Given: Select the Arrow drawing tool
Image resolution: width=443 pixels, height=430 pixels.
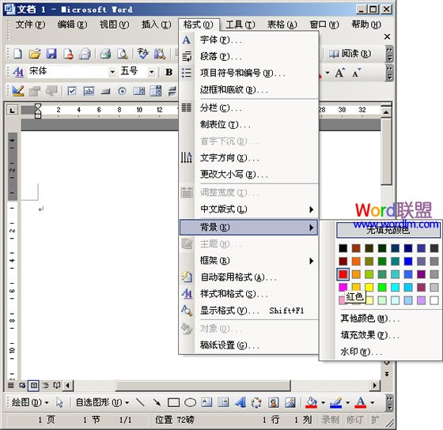Looking at the screenshot, I should click(x=157, y=402).
